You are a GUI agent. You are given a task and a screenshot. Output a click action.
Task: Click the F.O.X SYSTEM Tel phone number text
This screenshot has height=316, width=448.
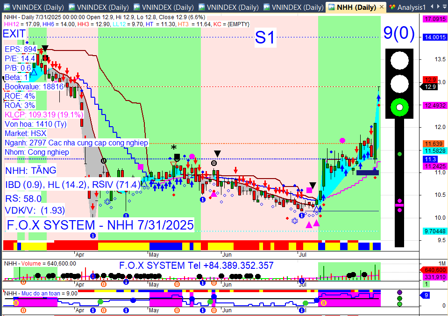[x=196, y=266]
